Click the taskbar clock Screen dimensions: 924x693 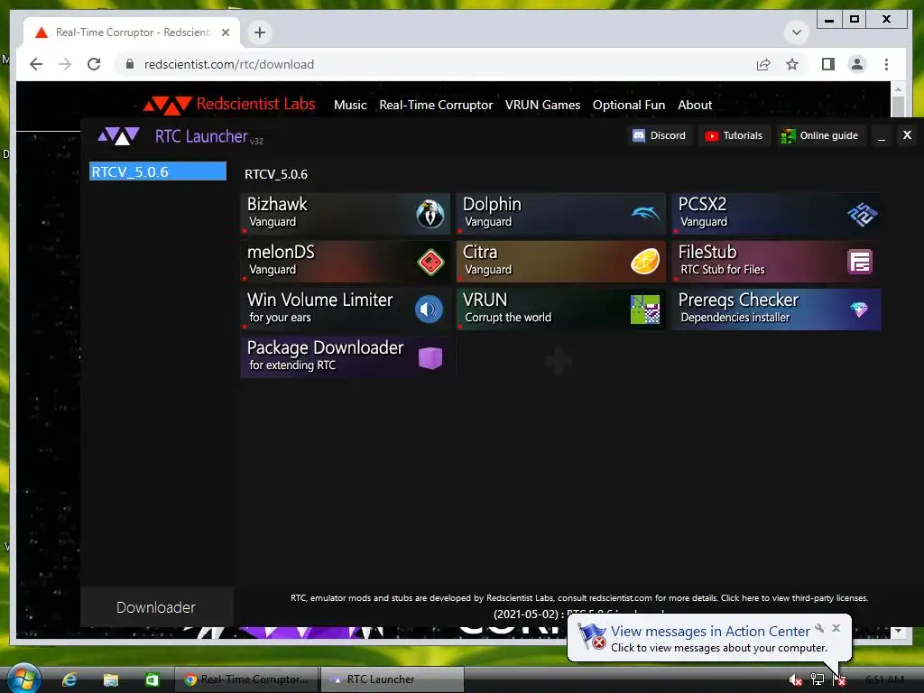884,679
